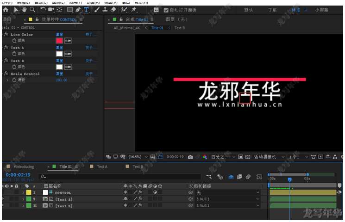Toggle the shy layers icon in timeline
345x222 pixels.
(x=231, y=177)
